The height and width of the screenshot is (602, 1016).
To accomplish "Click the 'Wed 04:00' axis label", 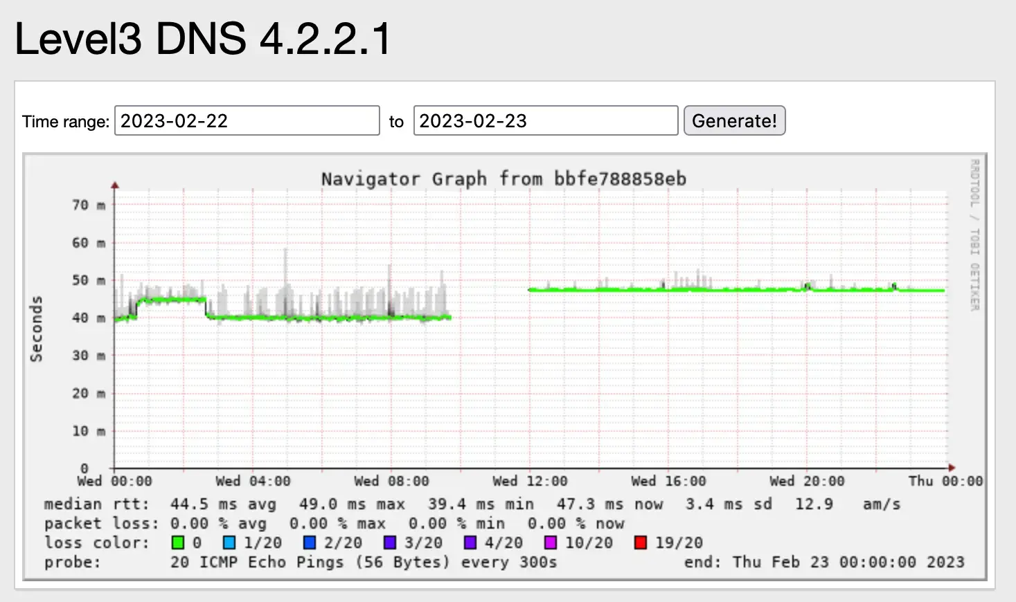I will pos(253,481).
